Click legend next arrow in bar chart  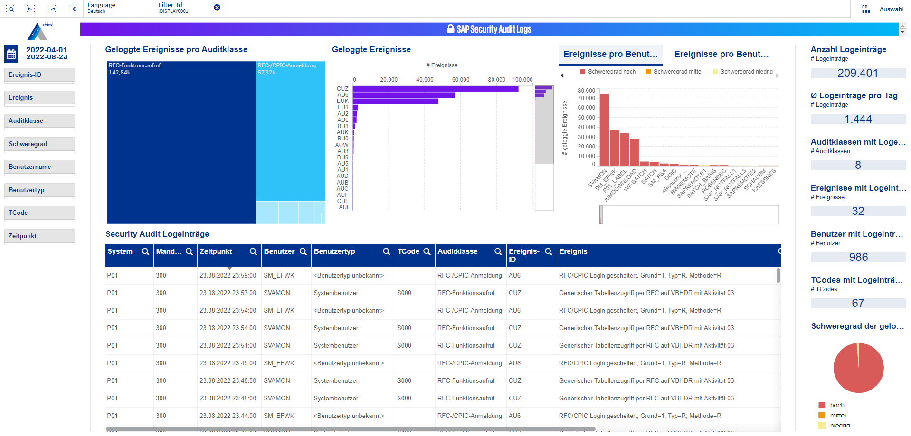point(777,75)
